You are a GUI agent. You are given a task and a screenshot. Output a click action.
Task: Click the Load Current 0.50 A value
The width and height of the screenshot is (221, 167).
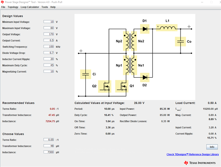(212, 103)
